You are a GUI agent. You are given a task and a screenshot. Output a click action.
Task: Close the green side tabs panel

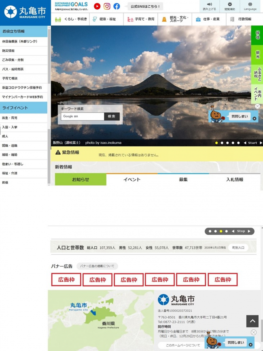[x=258, y=106]
